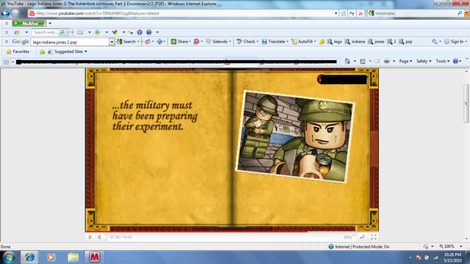Click the find 'jones' word button

376,42
